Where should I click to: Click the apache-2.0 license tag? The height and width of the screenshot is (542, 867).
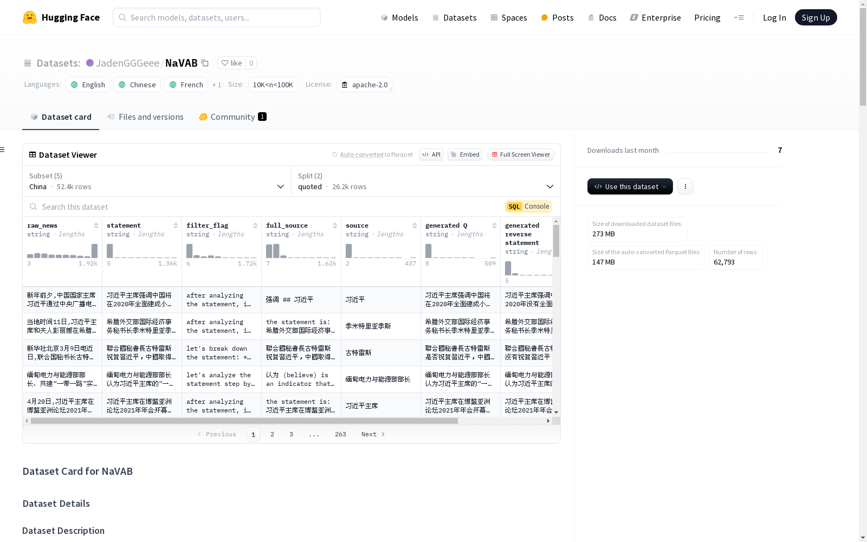pyautogui.click(x=365, y=85)
